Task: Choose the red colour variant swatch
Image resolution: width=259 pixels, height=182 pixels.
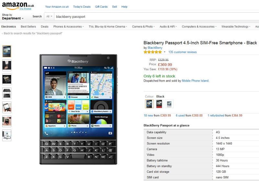Action: (159, 104)
